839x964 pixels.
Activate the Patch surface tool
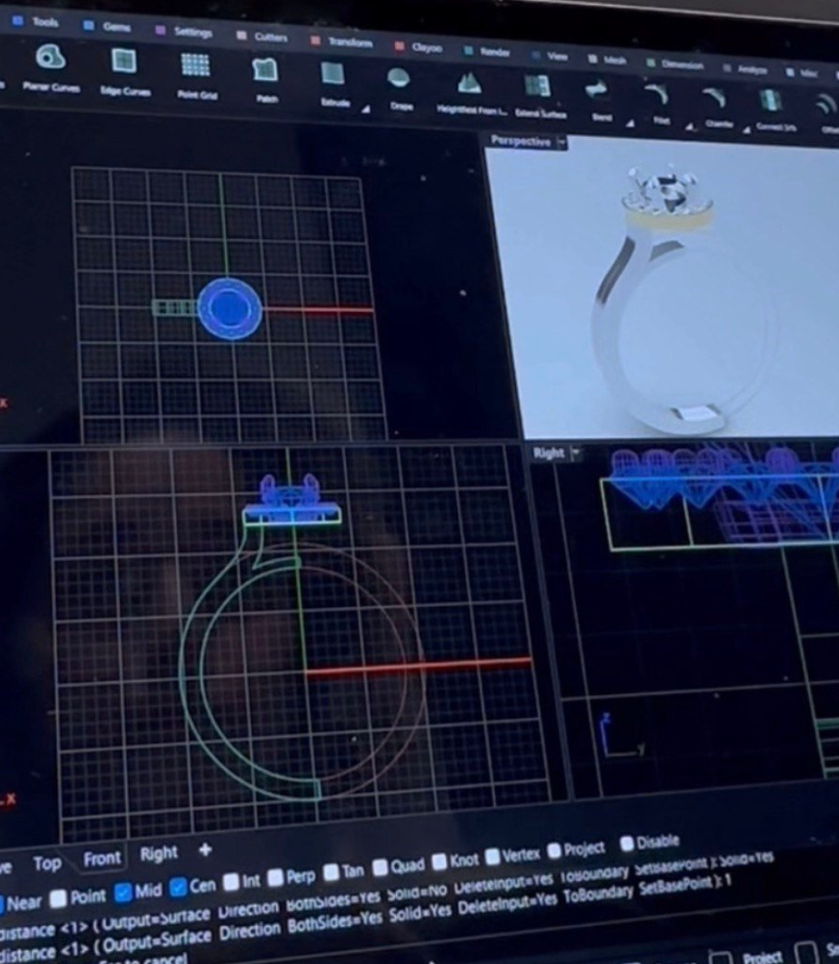tap(264, 69)
